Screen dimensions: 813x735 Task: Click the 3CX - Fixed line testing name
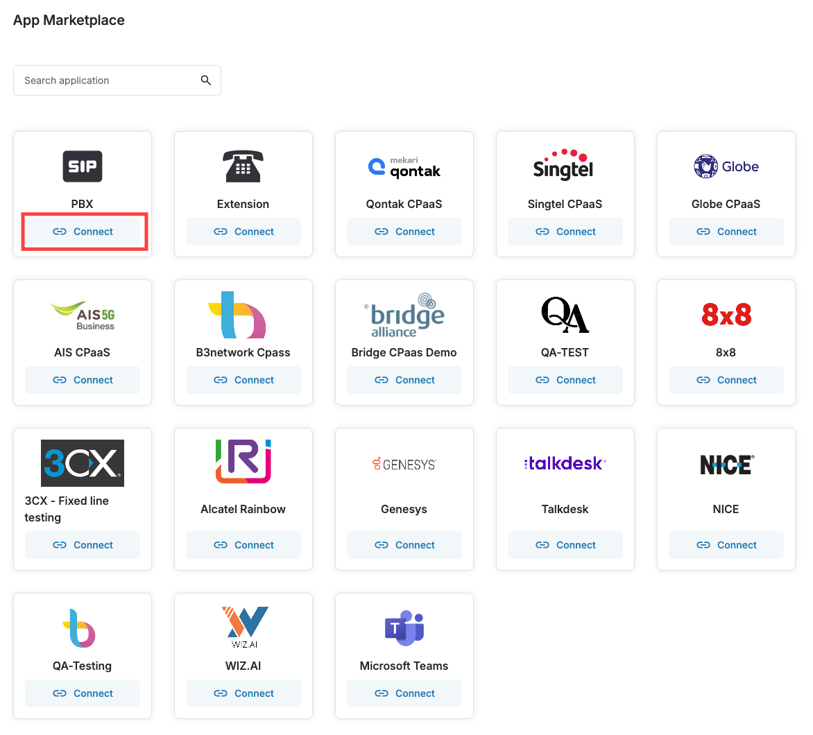(x=67, y=509)
